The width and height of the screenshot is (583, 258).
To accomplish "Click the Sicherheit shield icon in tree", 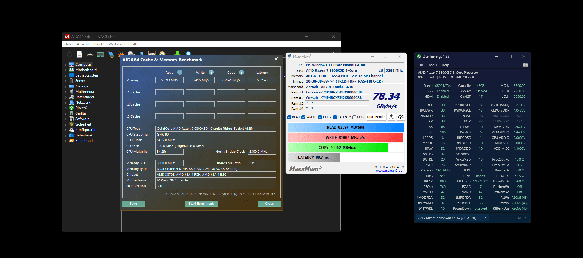I will (71, 124).
